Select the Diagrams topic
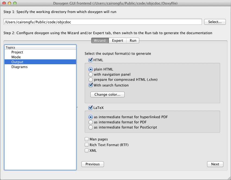This screenshot has width=231, height=180. pyautogui.click(x=19, y=67)
